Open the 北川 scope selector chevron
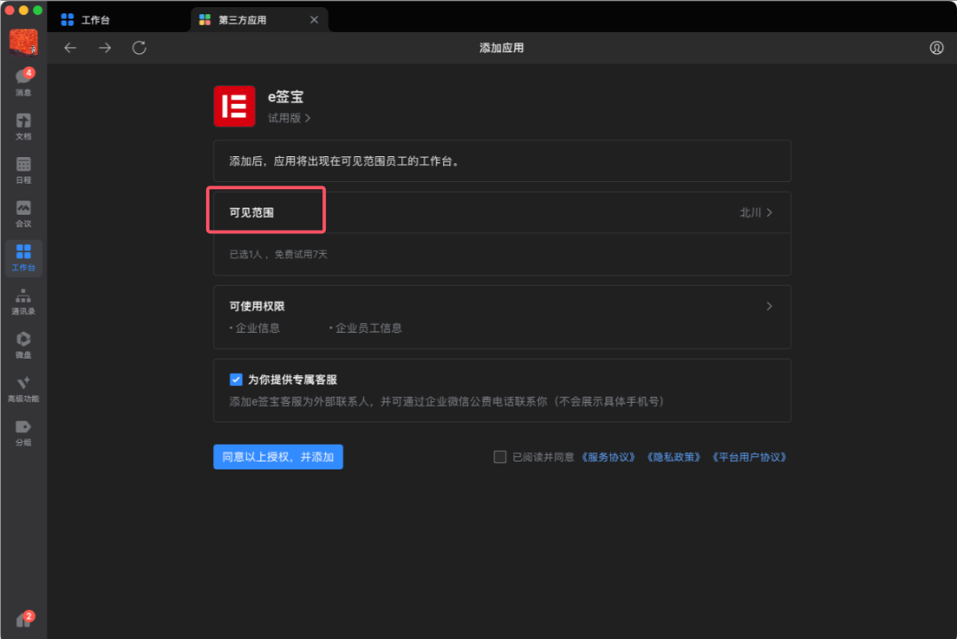The height and width of the screenshot is (639, 957). pyautogui.click(x=769, y=212)
